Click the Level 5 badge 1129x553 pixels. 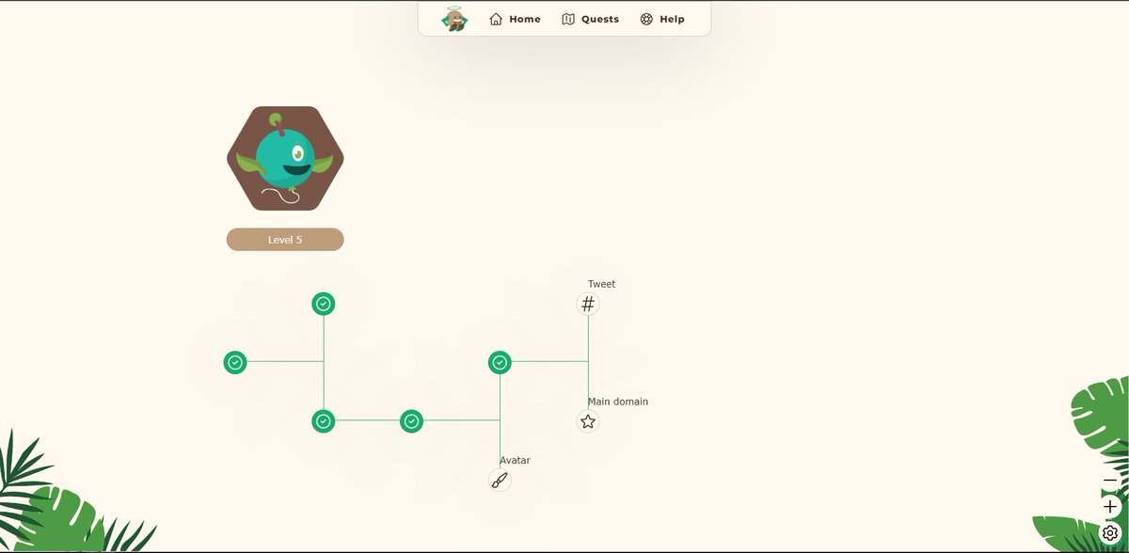(285, 240)
